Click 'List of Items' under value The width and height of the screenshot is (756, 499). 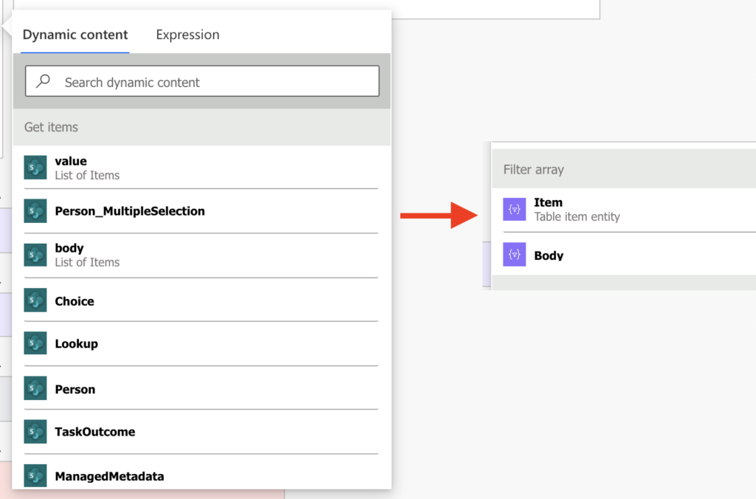[87, 176]
